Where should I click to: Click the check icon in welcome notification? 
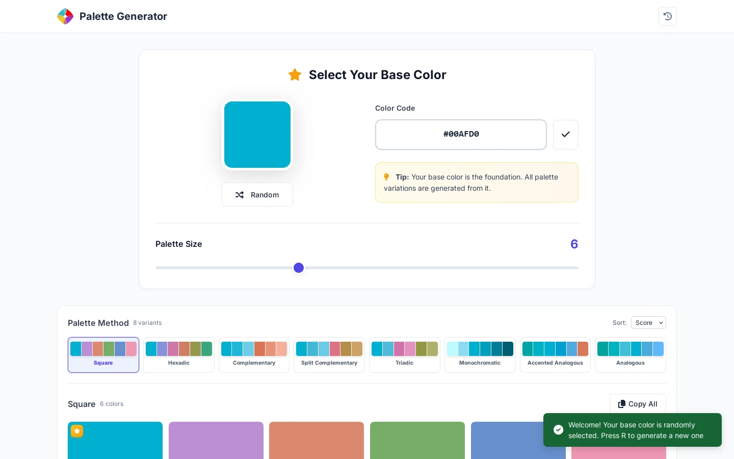coord(558,430)
